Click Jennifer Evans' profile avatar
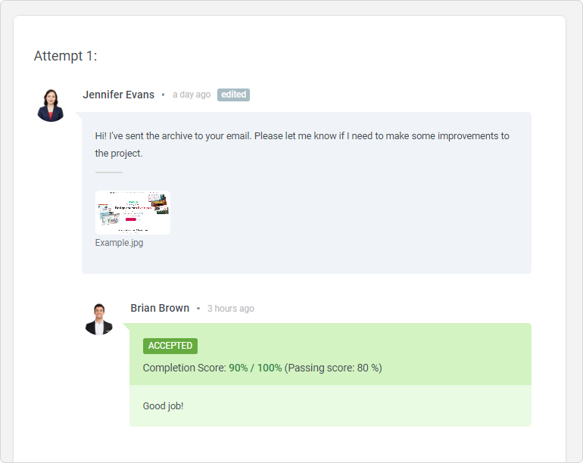The width and height of the screenshot is (583, 463). click(51, 104)
